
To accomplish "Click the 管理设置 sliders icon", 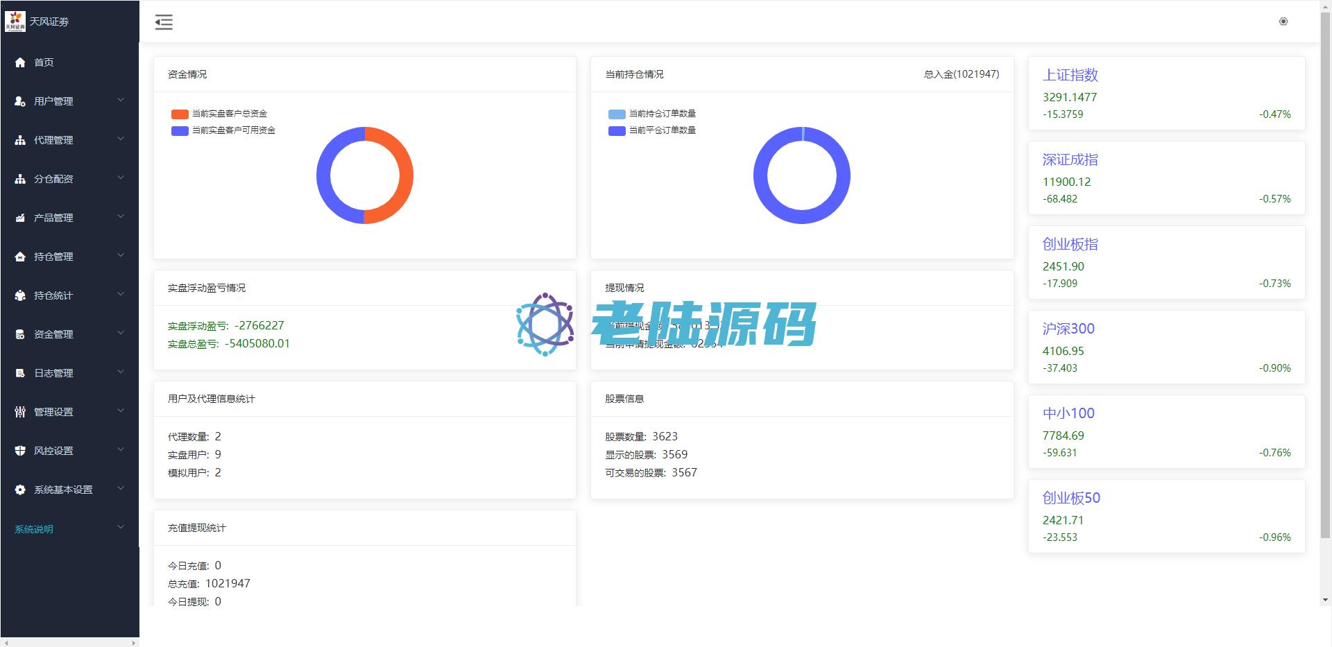I will 20,412.
